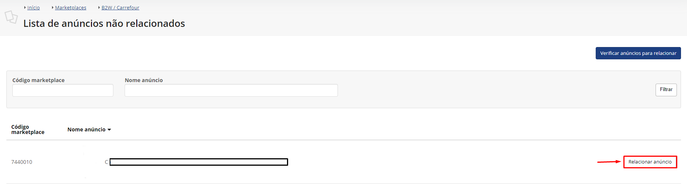Click the Código marketplace column header
This screenshot has width=687, height=184.
pyautogui.click(x=28, y=130)
